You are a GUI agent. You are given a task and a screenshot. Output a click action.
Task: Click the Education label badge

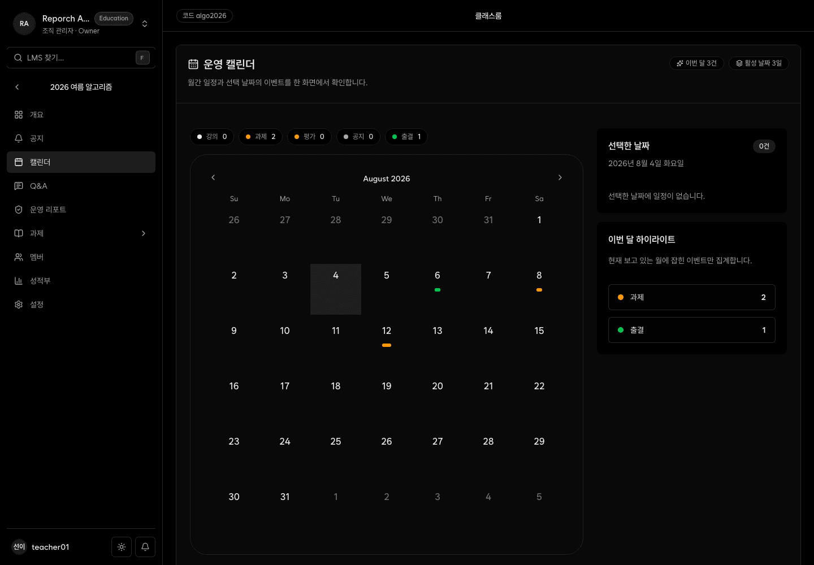coord(114,19)
